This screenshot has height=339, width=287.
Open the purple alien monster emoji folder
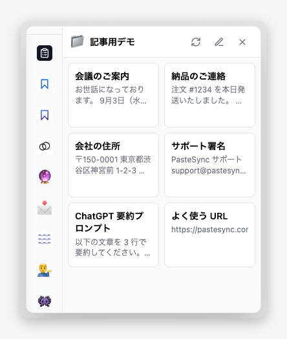click(x=45, y=301)
